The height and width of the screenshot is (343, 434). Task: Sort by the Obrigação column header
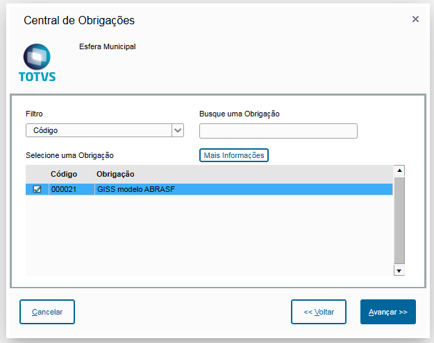(115, 174)
